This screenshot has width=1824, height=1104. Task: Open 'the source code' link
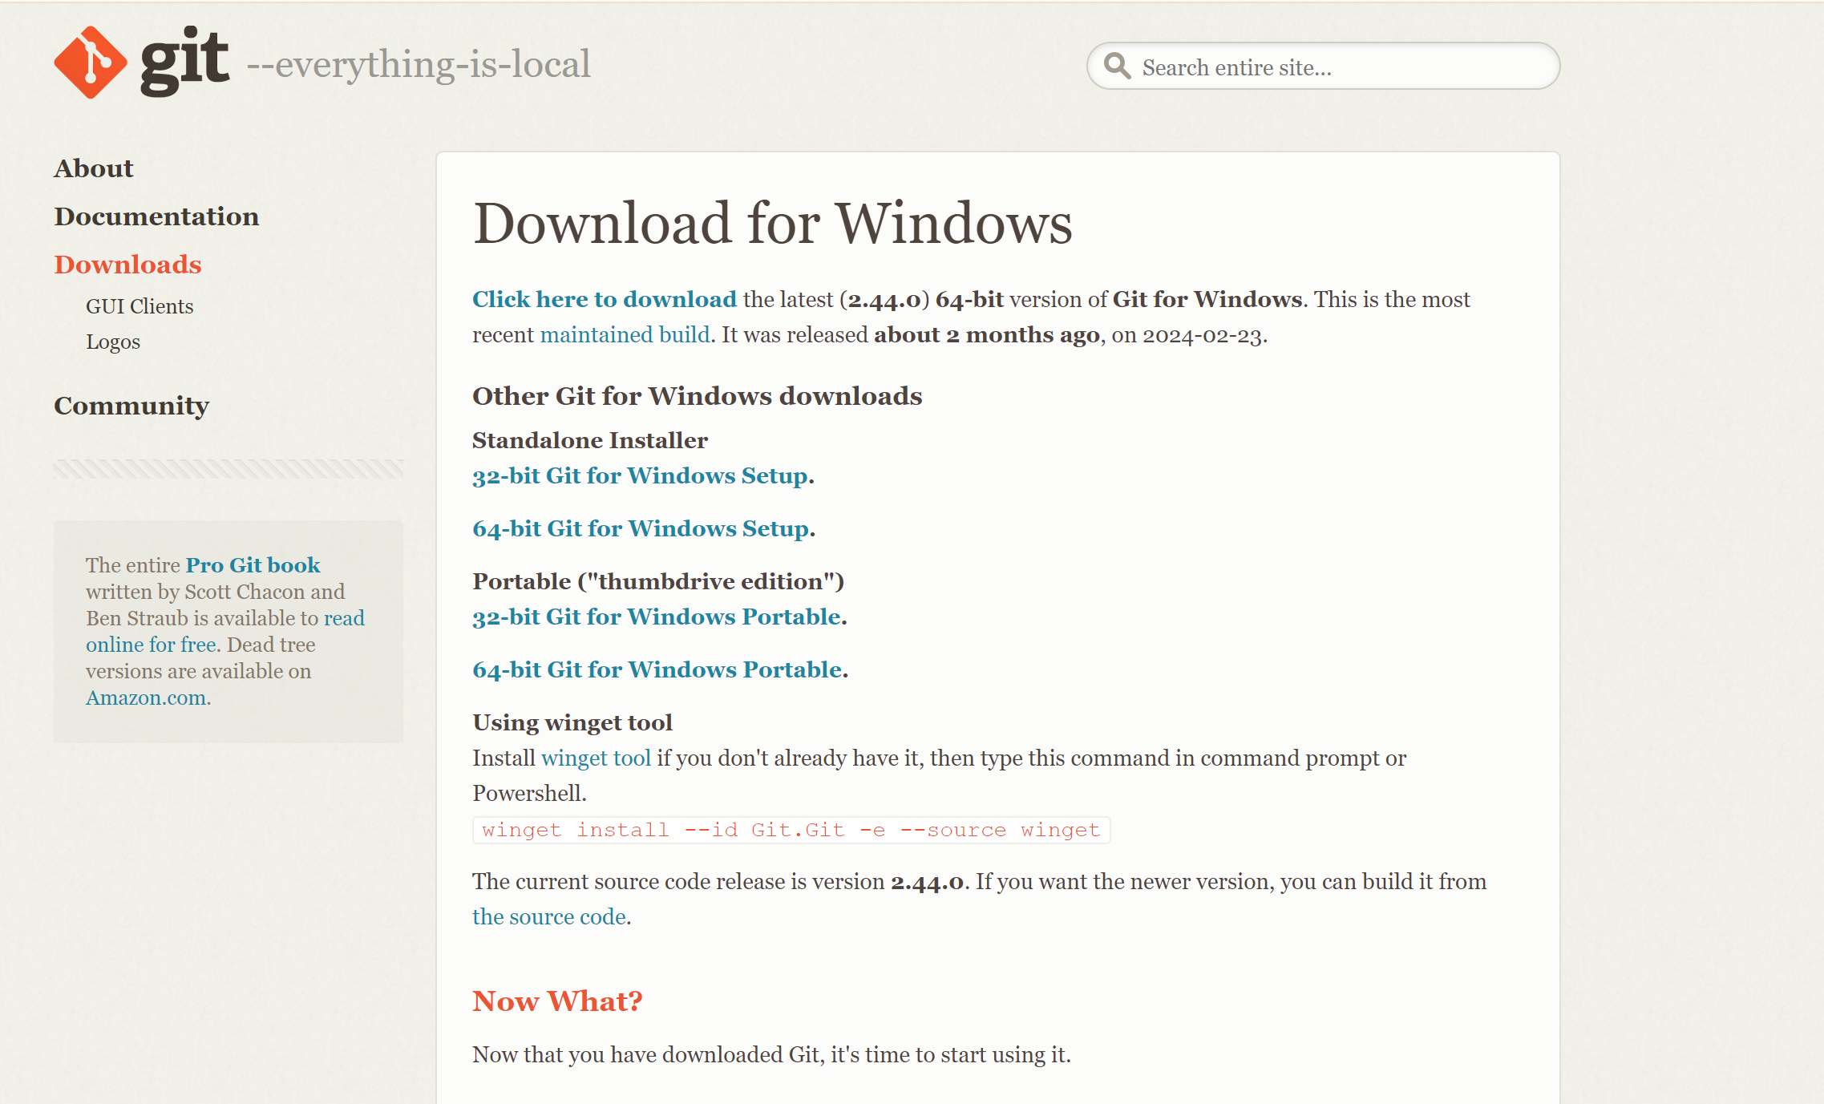pos(548,916)
